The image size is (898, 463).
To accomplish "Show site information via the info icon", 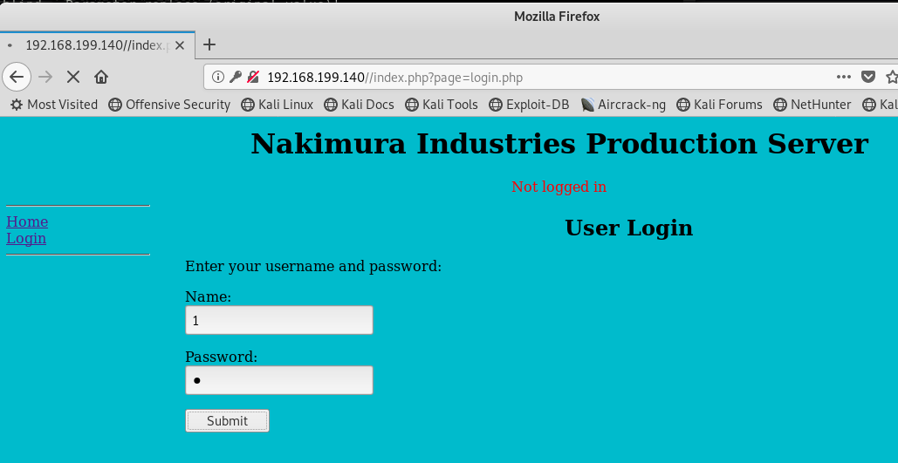I will (217, 77).
